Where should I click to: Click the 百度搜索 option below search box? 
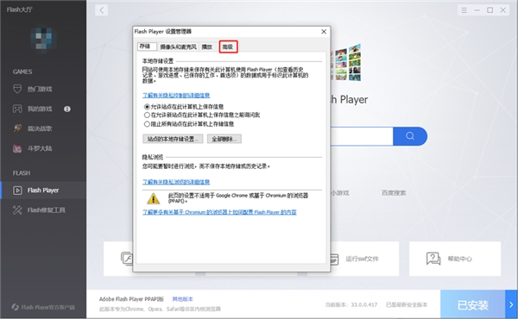(394, 193)
